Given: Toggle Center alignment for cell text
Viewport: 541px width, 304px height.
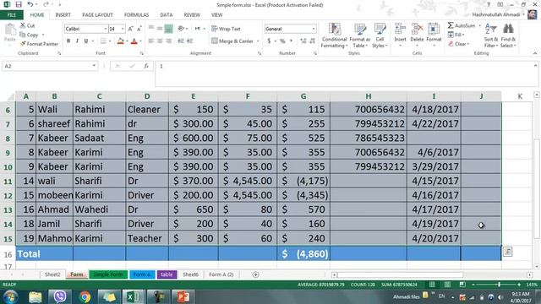Looking at the screenshot, I should click(x=160, y=41).
